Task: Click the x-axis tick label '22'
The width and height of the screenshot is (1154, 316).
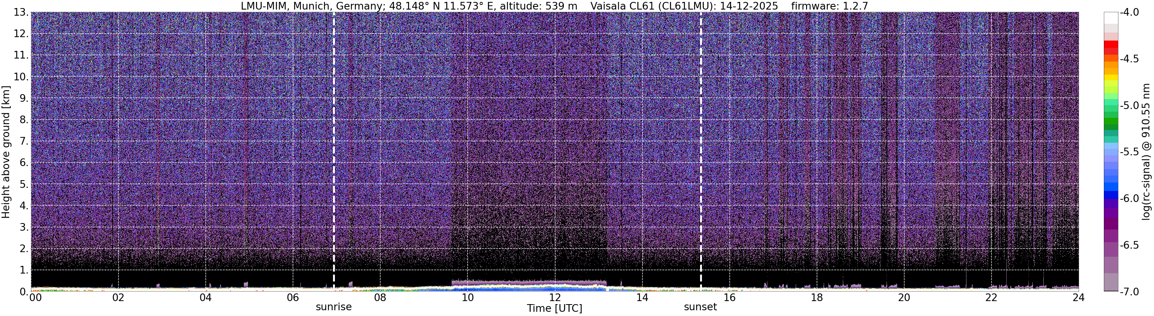Action: [x=991, y=298]
